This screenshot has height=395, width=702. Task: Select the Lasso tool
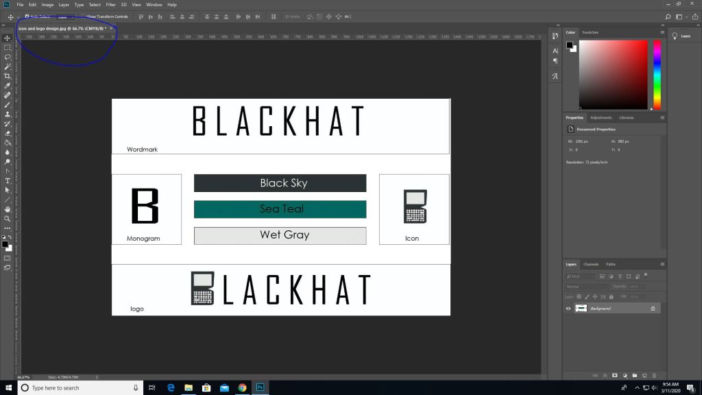(x=7, y=57)
